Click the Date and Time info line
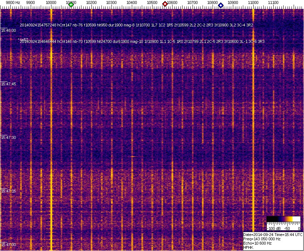 (273, 235)
